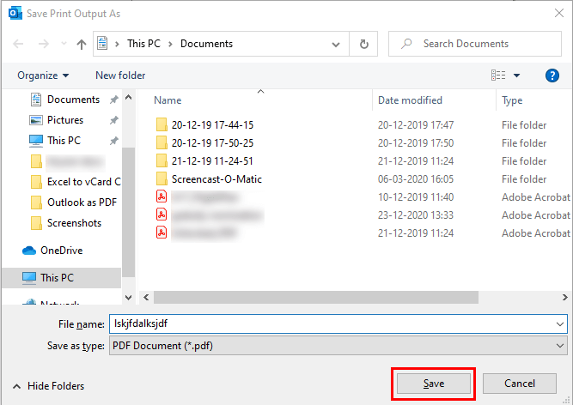
Task: Click the document icon in address bar
Action: [102, 44]
